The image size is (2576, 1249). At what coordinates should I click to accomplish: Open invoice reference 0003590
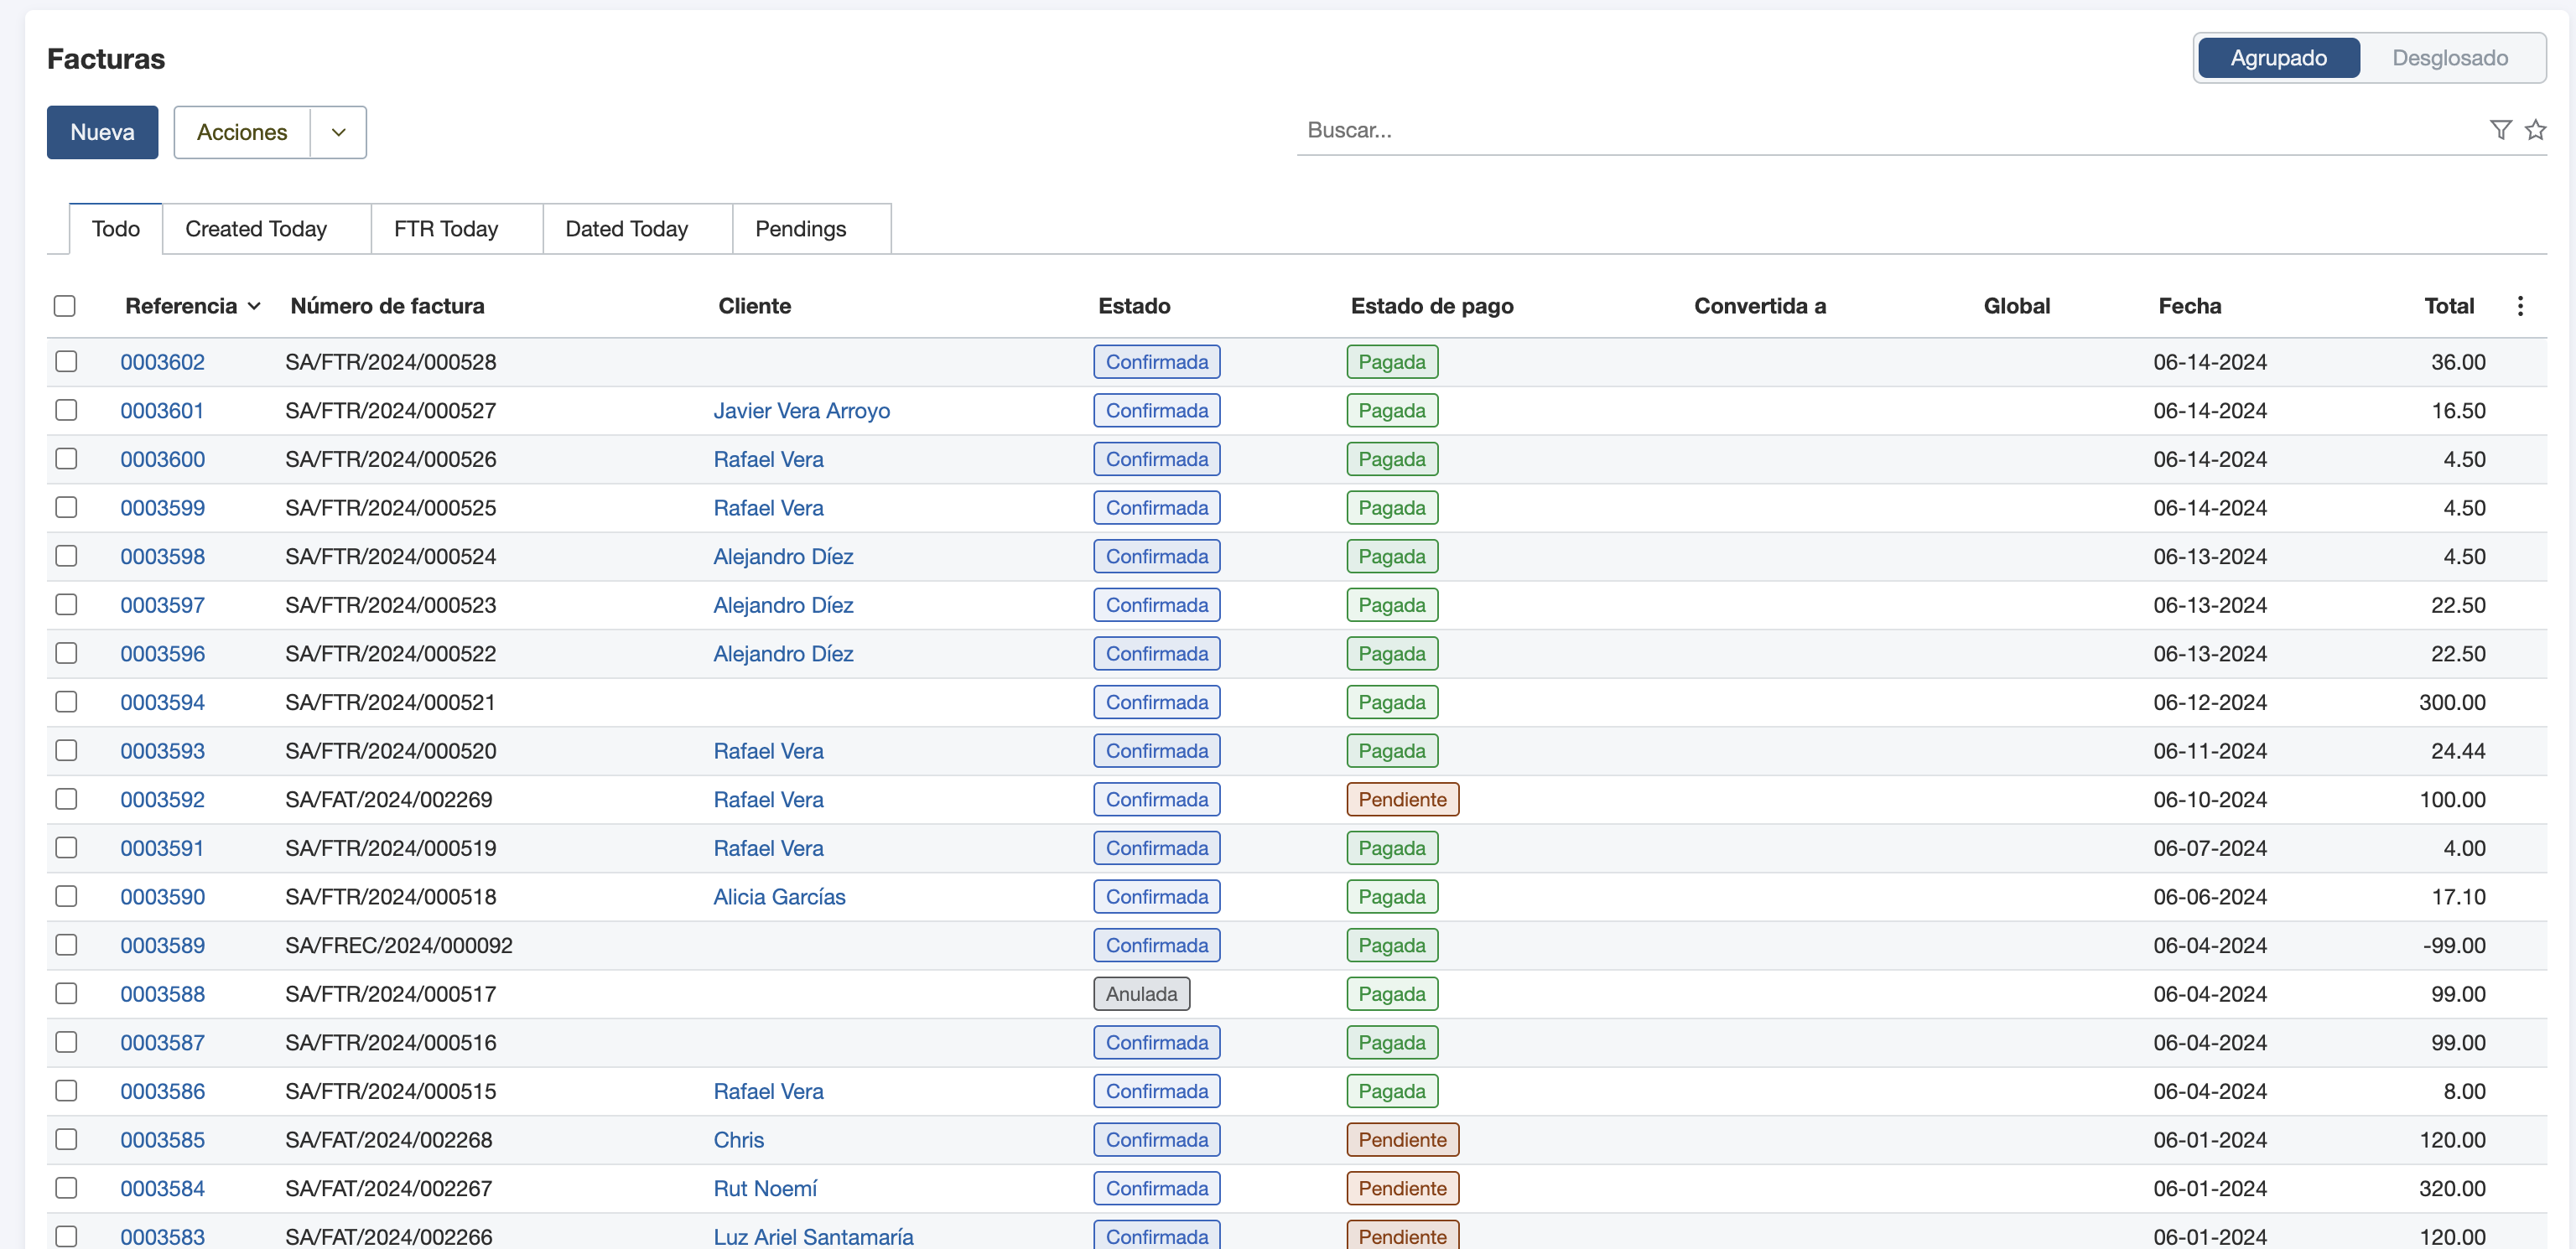click(x=163, y=897)
